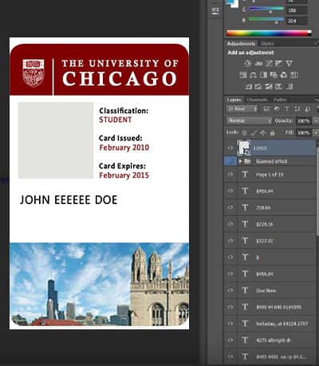Add an Invert adjustment layer
This screenshot has height=366, width=319.
pos(248,86)
